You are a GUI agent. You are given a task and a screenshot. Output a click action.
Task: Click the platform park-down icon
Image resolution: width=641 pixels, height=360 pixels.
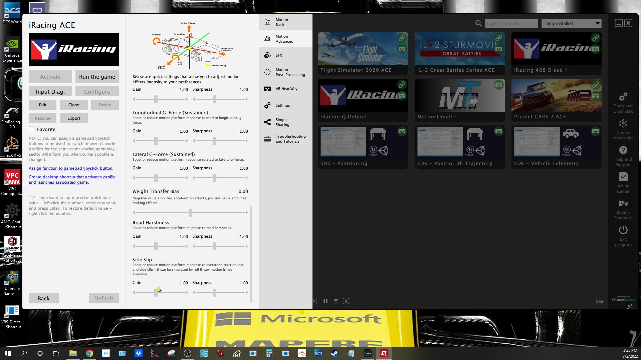(x=336, y=301)
